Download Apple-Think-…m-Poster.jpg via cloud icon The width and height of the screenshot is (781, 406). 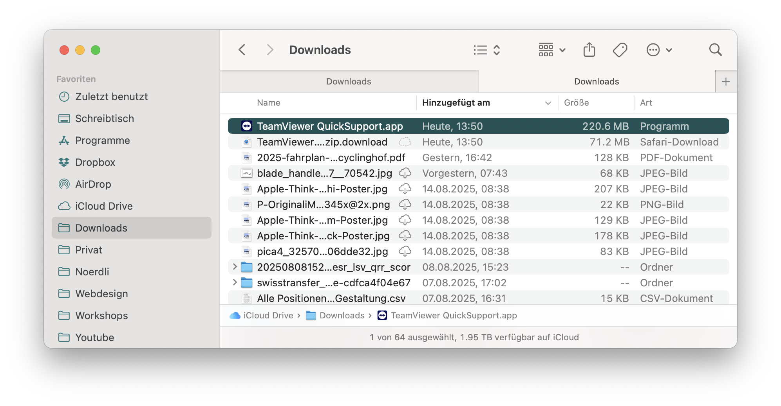tap(405, 220)
